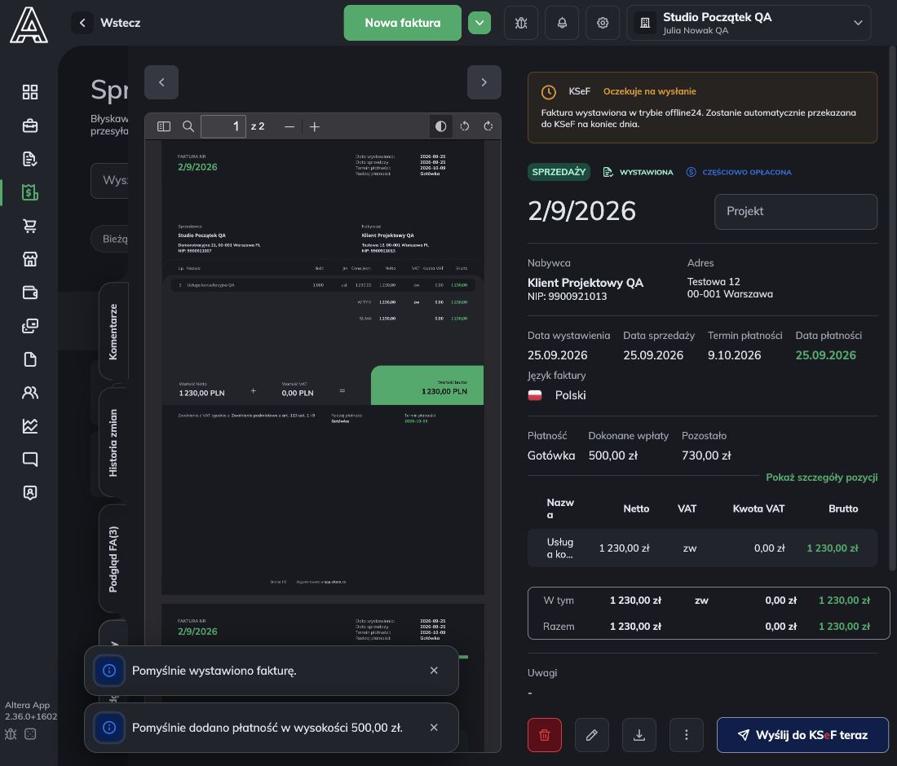The image size is (897, 766).
Task: Open the briefcase icon in sidebar
Action: [x=29, y=125]
